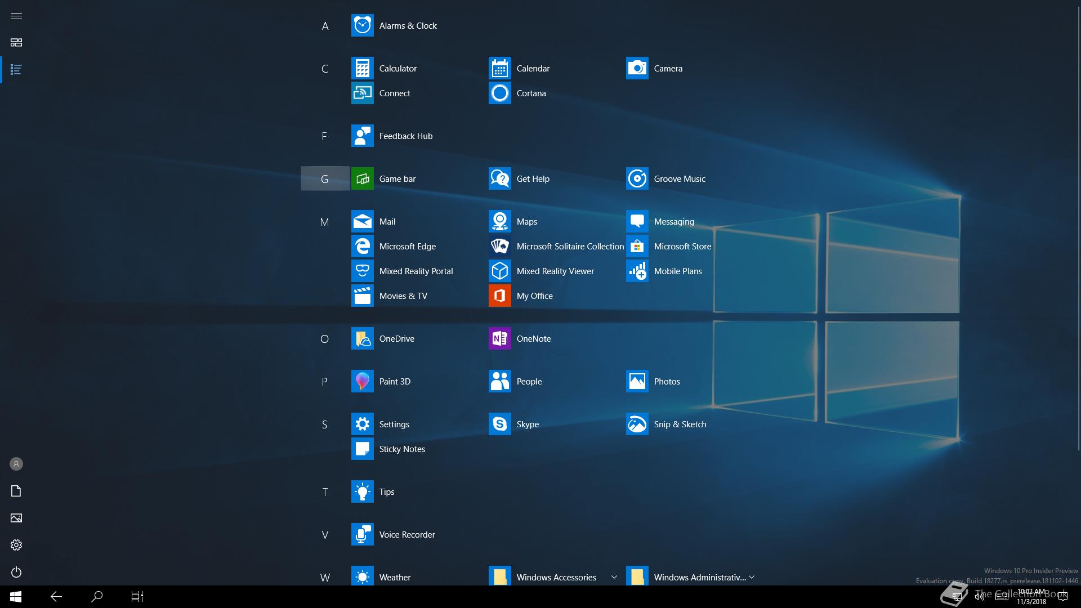Select the letter M section header
This screenshot has width=1081, height=608.
coord(325,221)
